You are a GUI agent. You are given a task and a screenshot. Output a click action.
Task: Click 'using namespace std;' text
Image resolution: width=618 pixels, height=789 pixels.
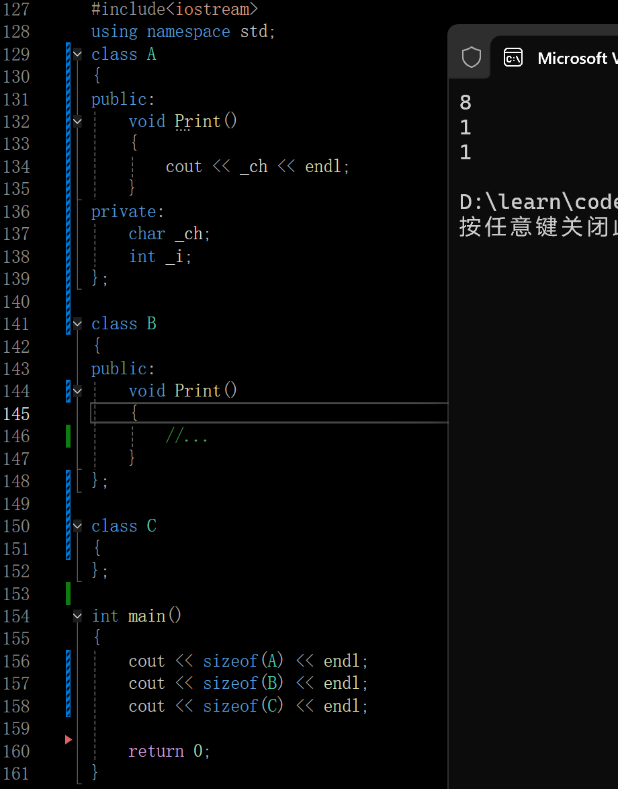point(183,32)
